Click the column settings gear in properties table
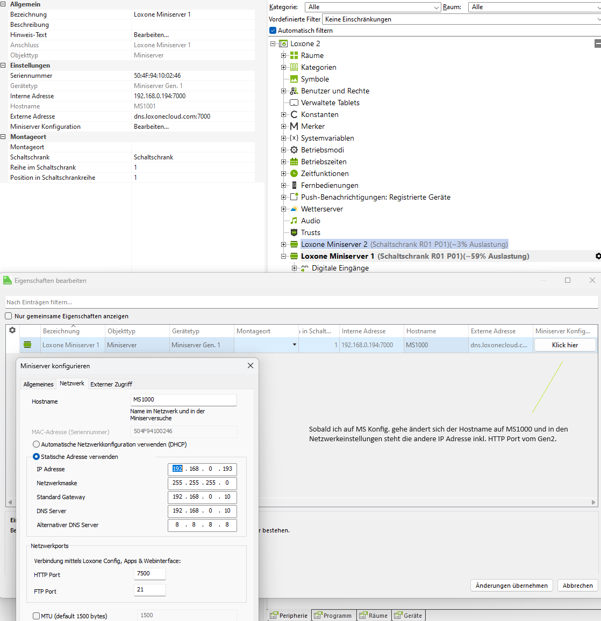601x621 pixels. click(12, 330)
